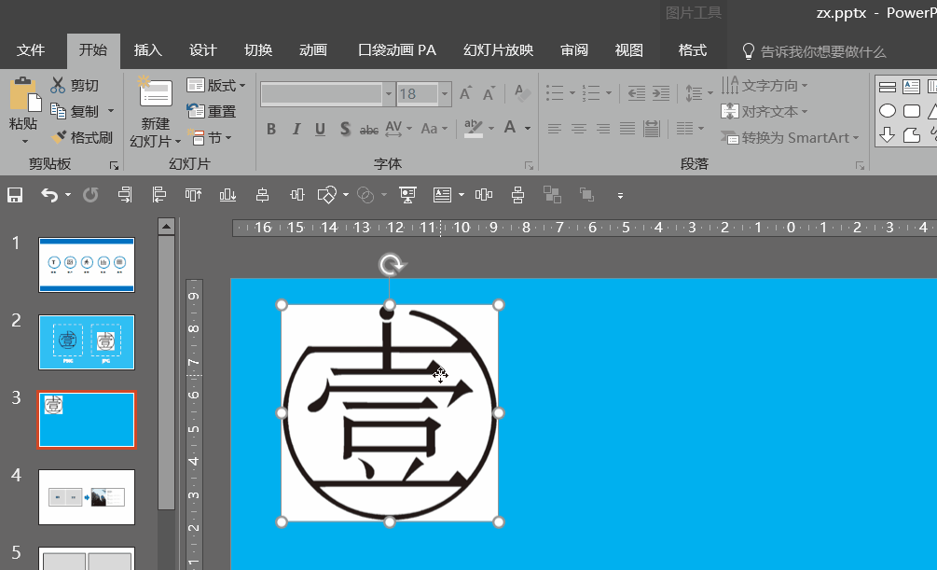
Task: Cut selection with the 剪切 scissors
Action: coord(76,86)
